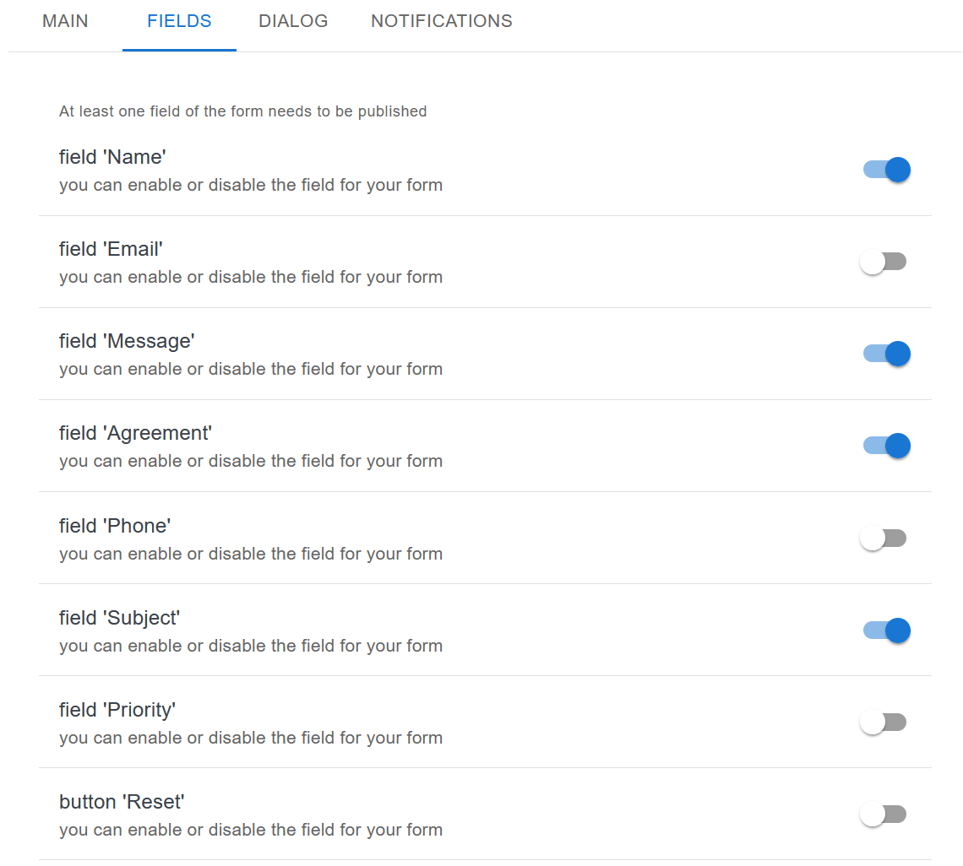Click the button 'Reset' row title
Viewport: 963px width, 866px height.
122,802
